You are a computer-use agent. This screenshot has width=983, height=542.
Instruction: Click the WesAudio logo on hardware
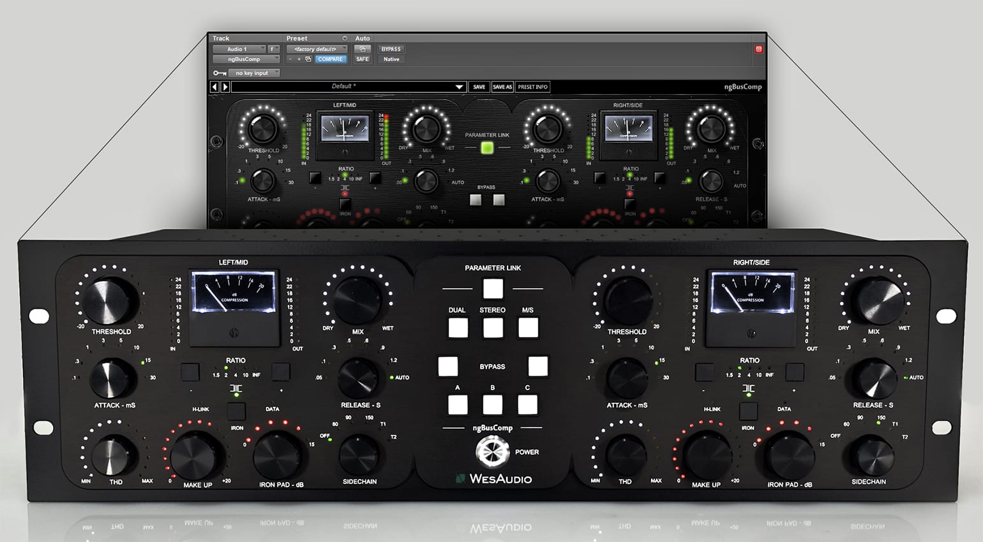tap(493, 479)
